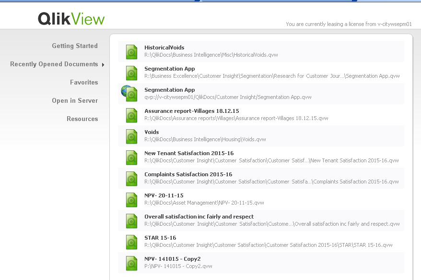Screen dimensions: 421x280
Task: Click path R:\QlikDocs\Assurance reports\Villages\Assurance report-Villages 18.12.15.qvw
Action: click(x=236, y=118)
